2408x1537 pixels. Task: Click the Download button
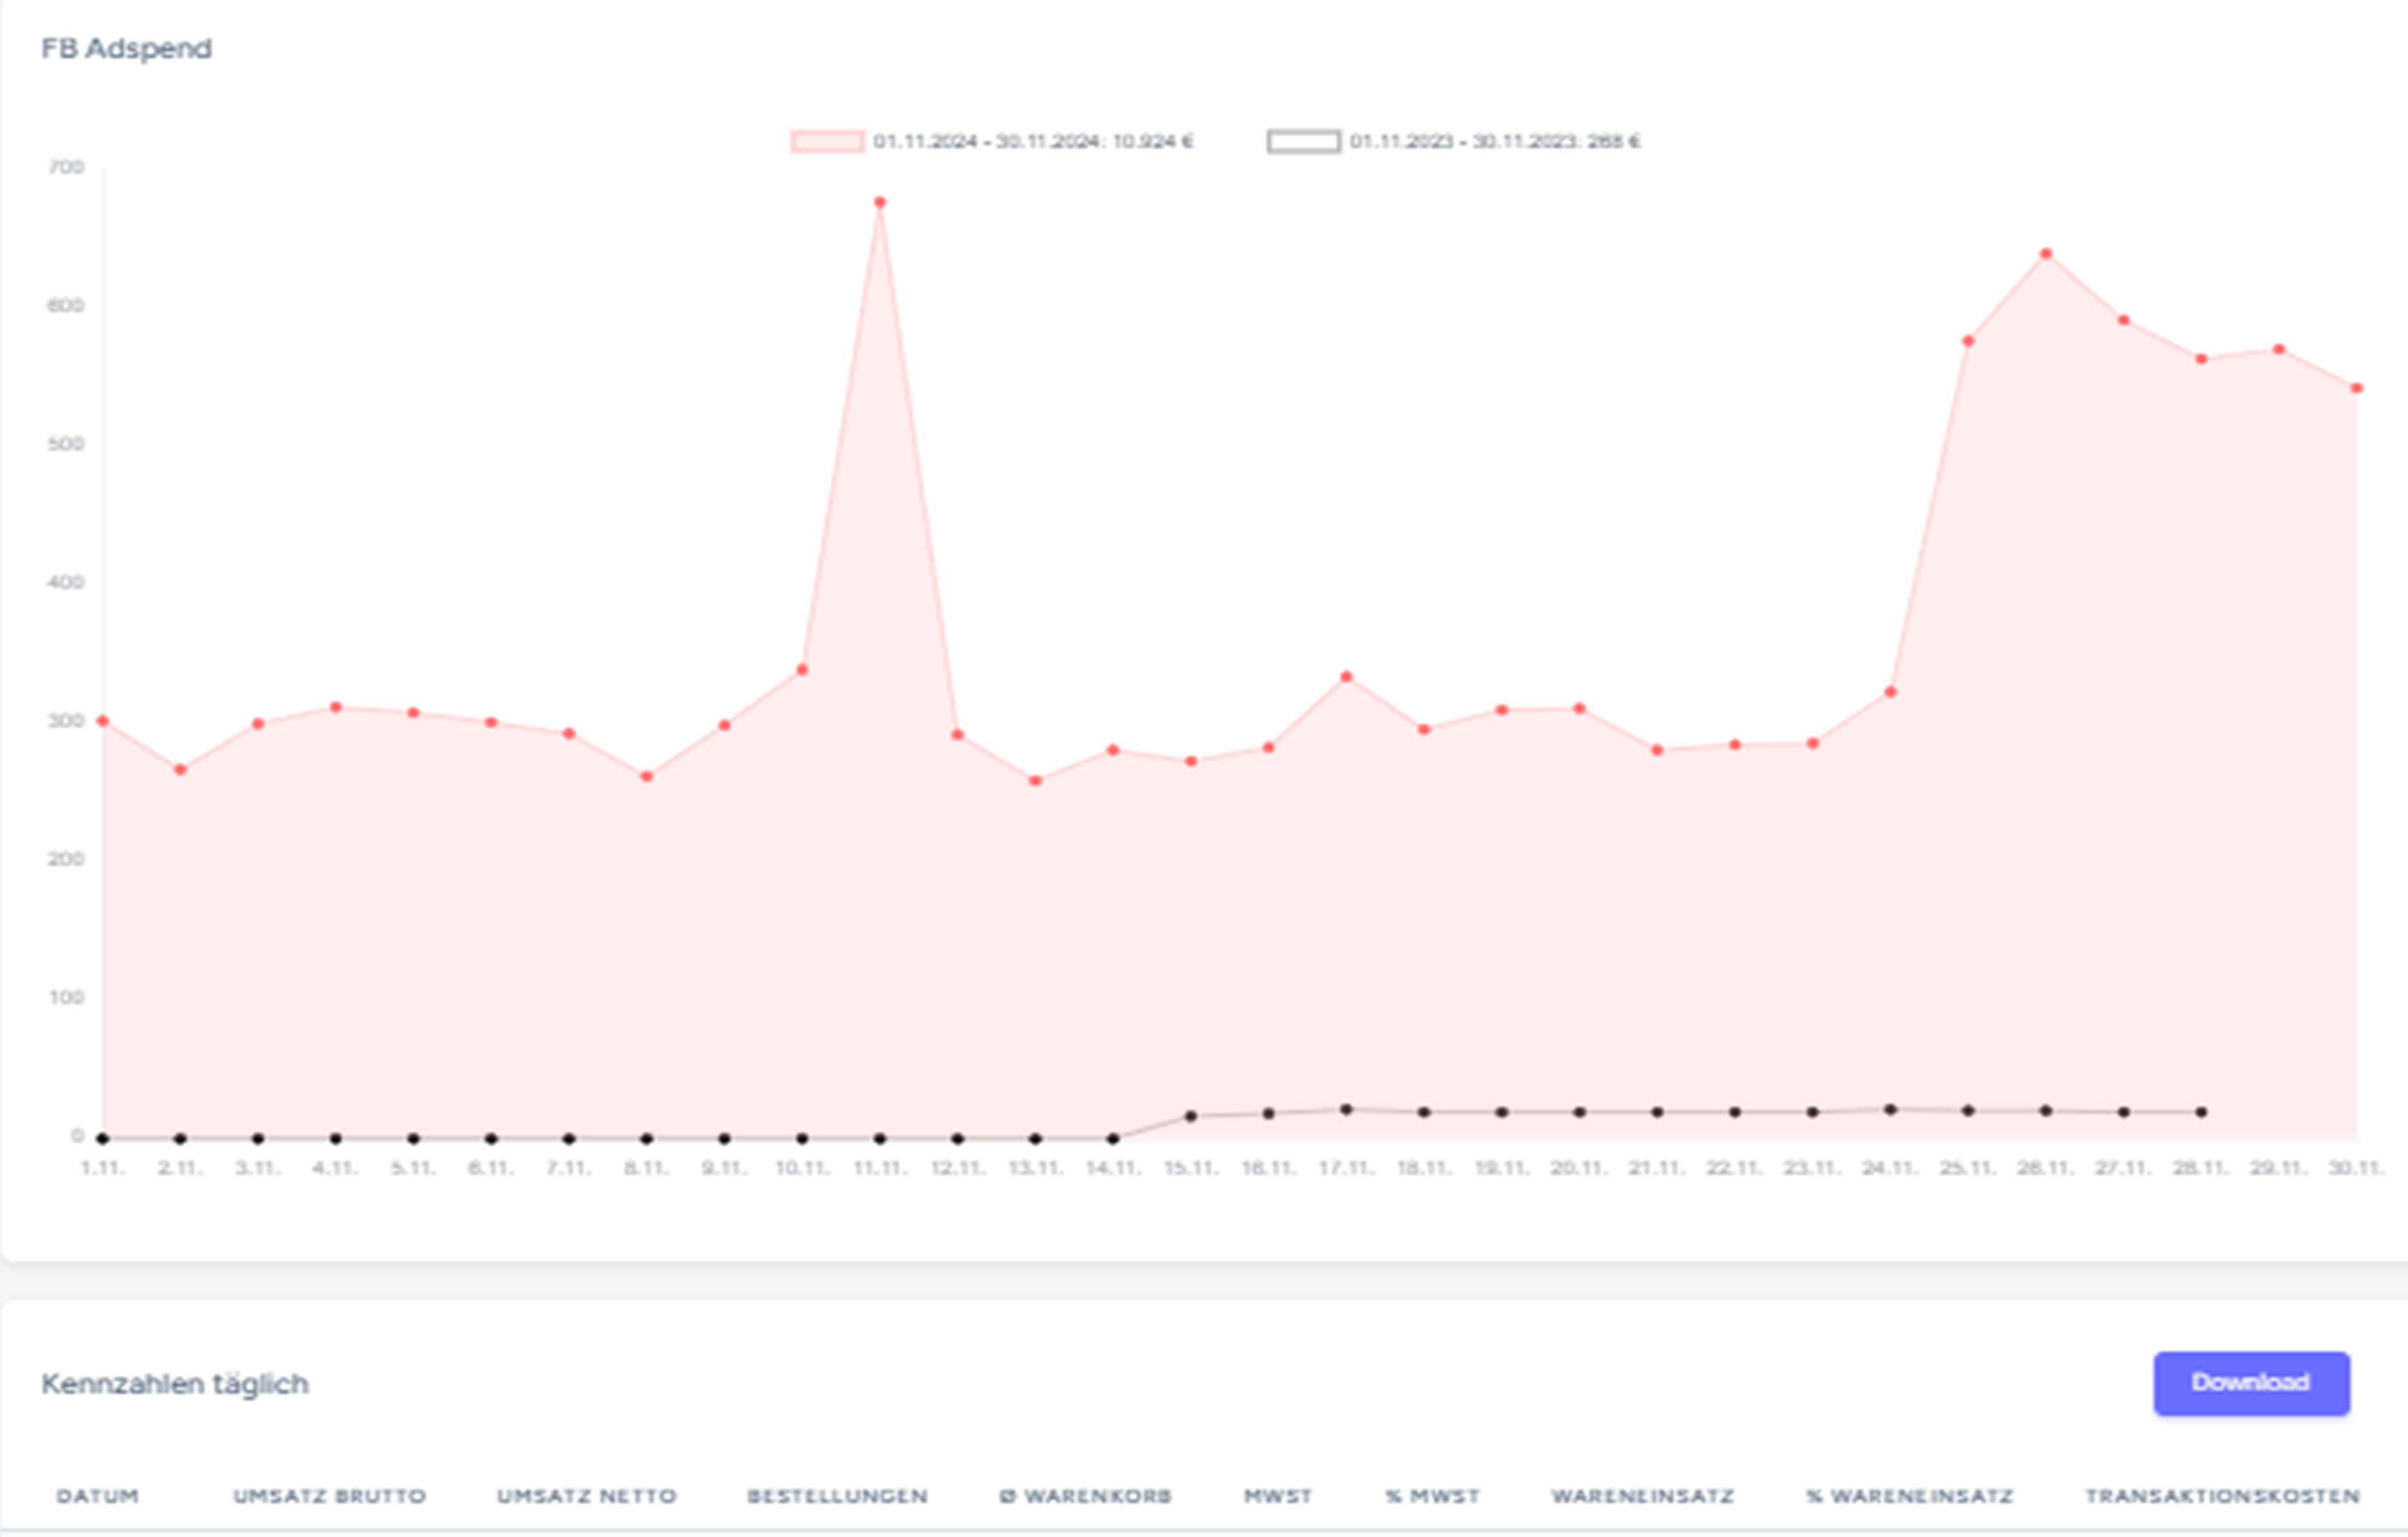[x=2251, y=1383]
